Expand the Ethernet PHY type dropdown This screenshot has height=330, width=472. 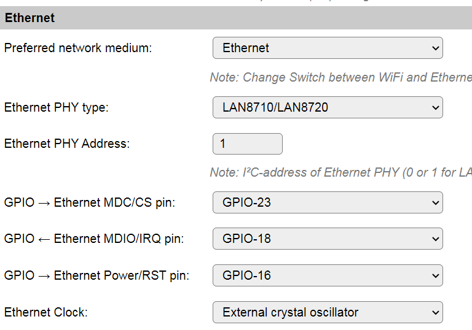click(x=327, y=107)
